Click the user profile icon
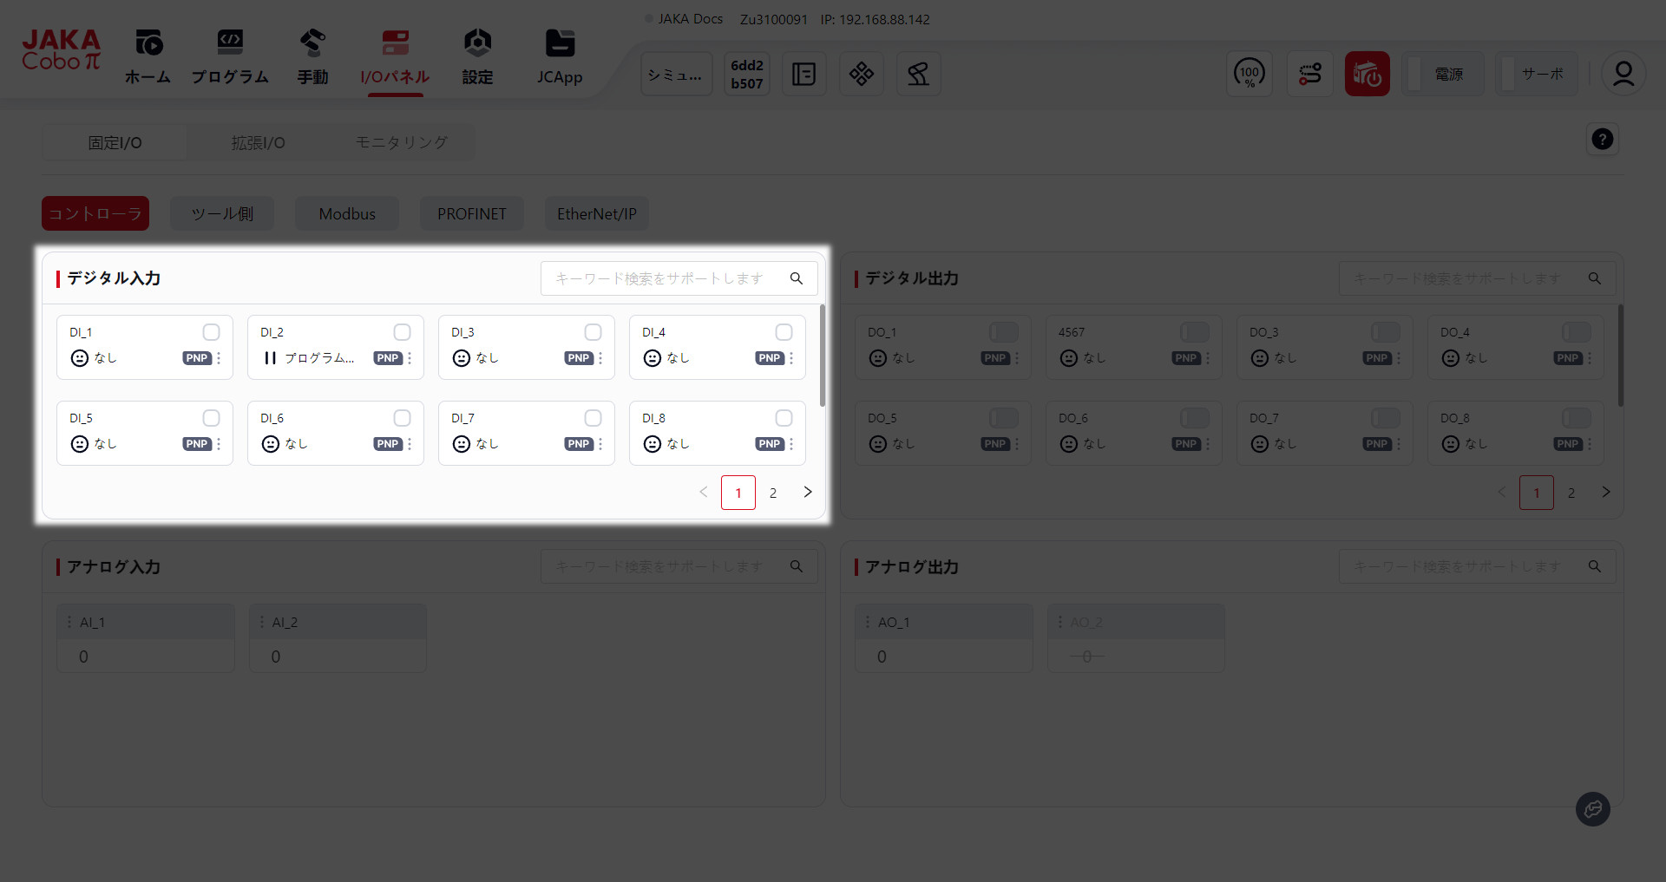 pos(1623,75)
